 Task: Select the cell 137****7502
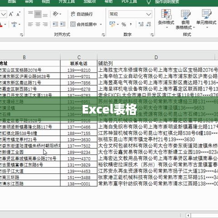[79, 146]
